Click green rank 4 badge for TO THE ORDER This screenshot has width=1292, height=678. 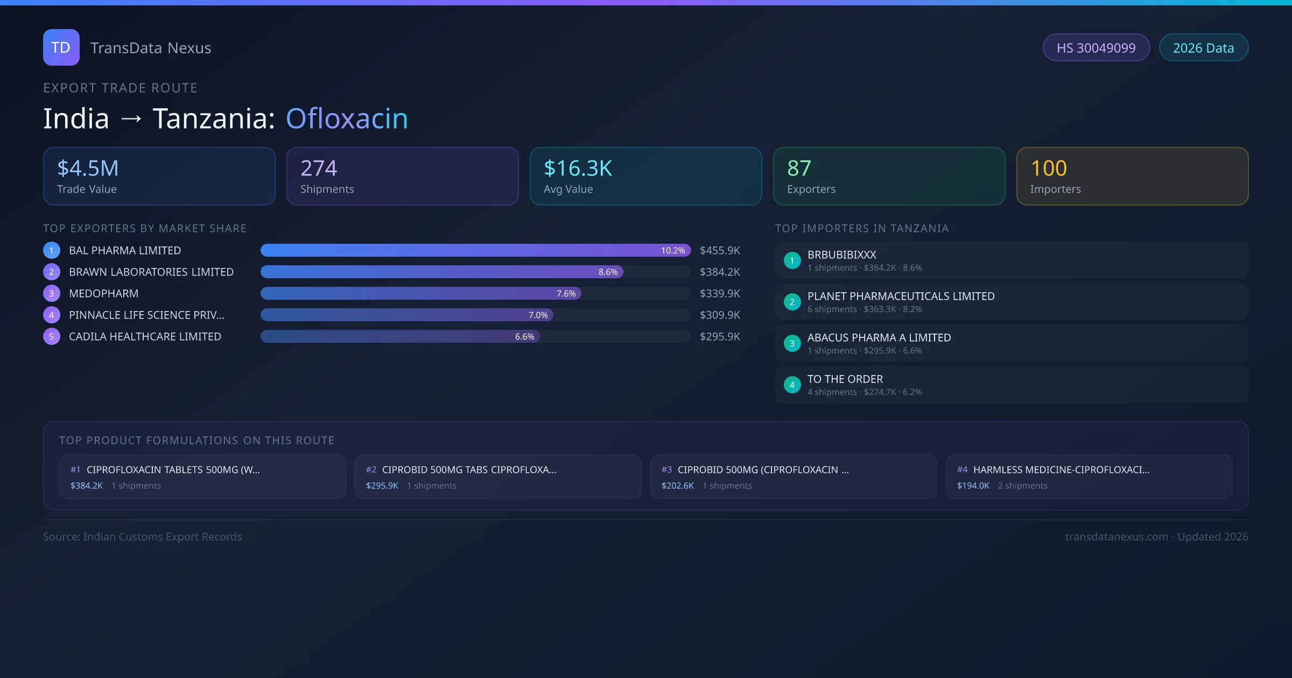(792, 385)
